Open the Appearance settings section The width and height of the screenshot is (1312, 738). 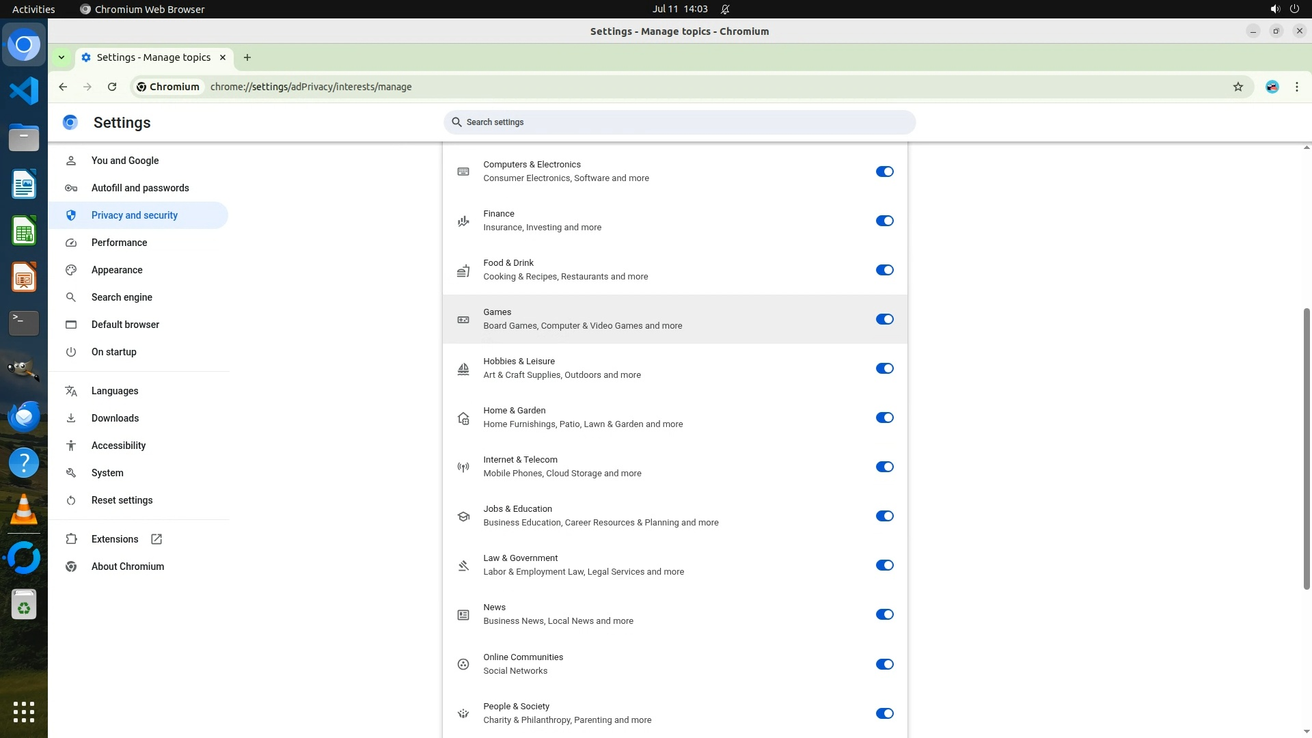(x=117, y=270)
